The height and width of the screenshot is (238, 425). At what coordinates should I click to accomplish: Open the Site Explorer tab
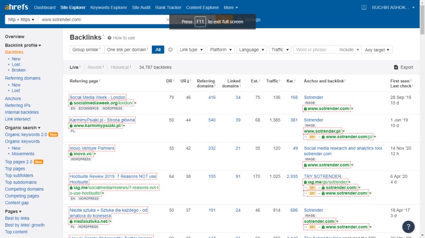(x=73, y=8)
